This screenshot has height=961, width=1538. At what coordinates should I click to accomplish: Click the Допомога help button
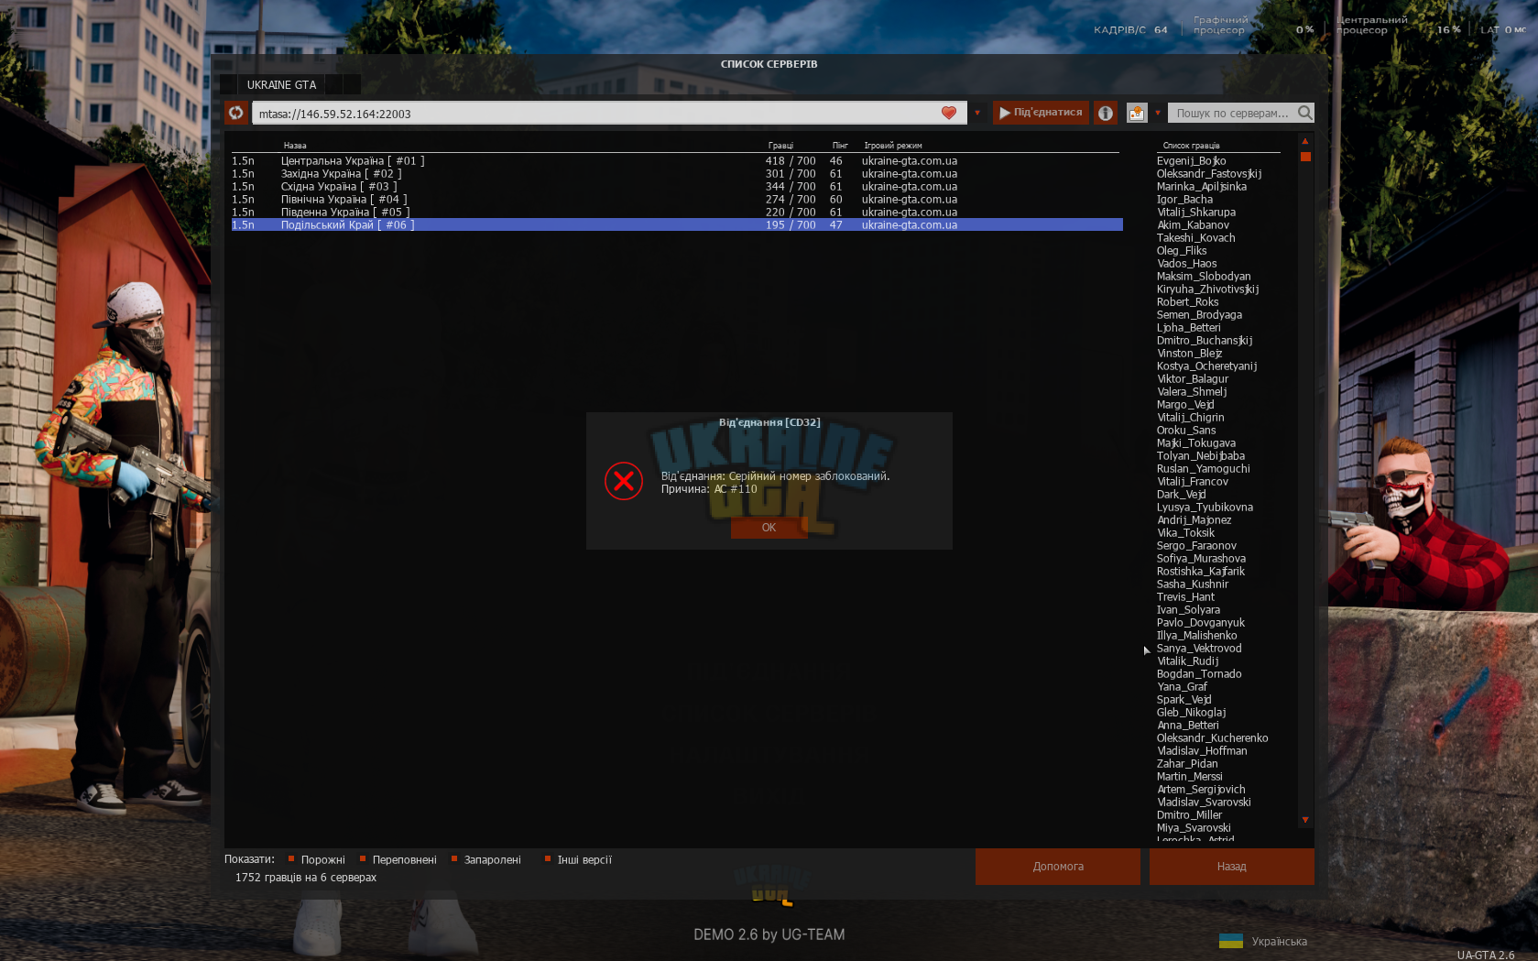(1058, 867)
